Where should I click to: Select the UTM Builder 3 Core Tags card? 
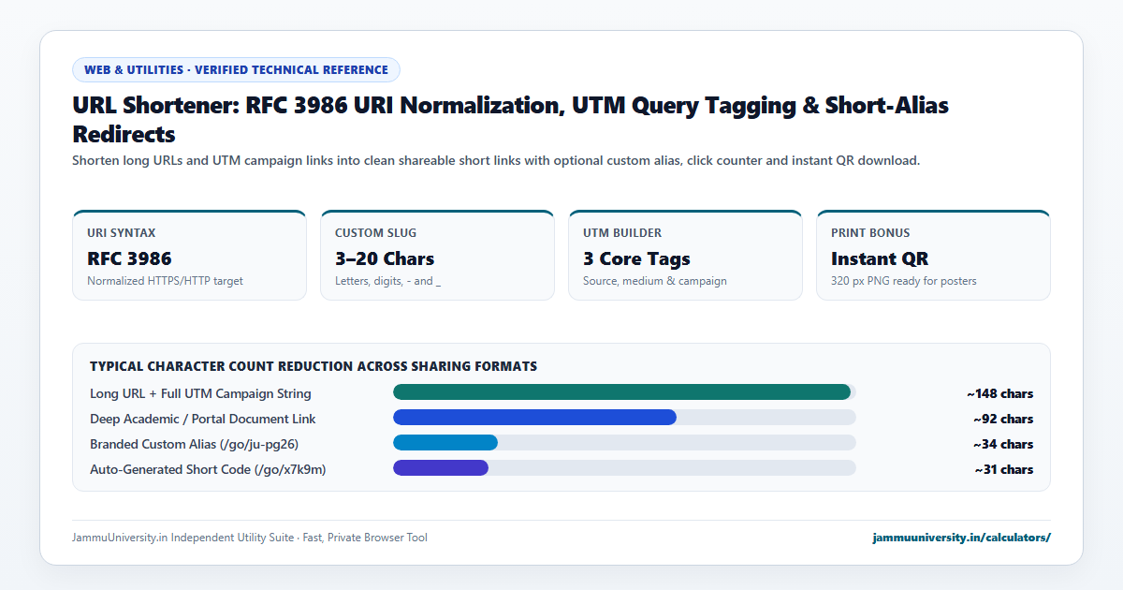[x=685, y=255]
